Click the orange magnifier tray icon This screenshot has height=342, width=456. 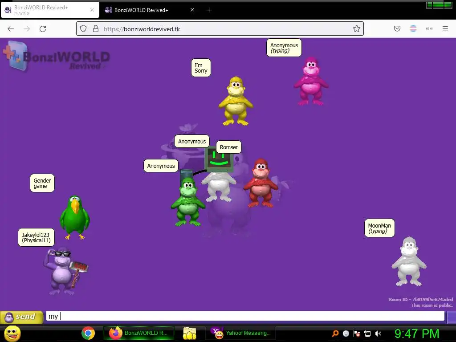(335, 334)
